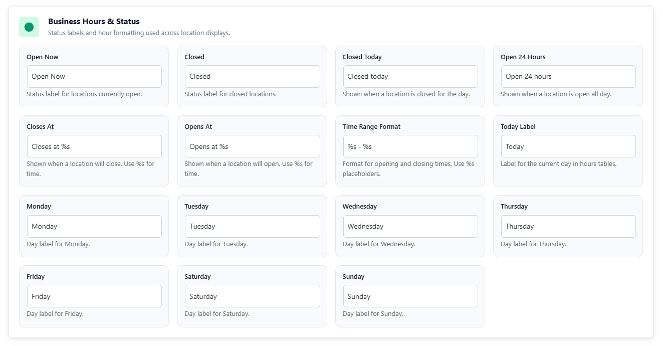Click the 'Open 24 Hours' card title
The width and height of the screenshot is (663, 346).
tap(523, 57)
